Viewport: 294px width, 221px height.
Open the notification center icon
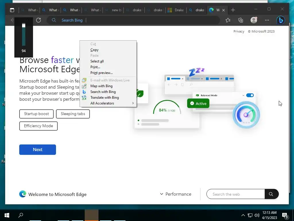(285, 216)
